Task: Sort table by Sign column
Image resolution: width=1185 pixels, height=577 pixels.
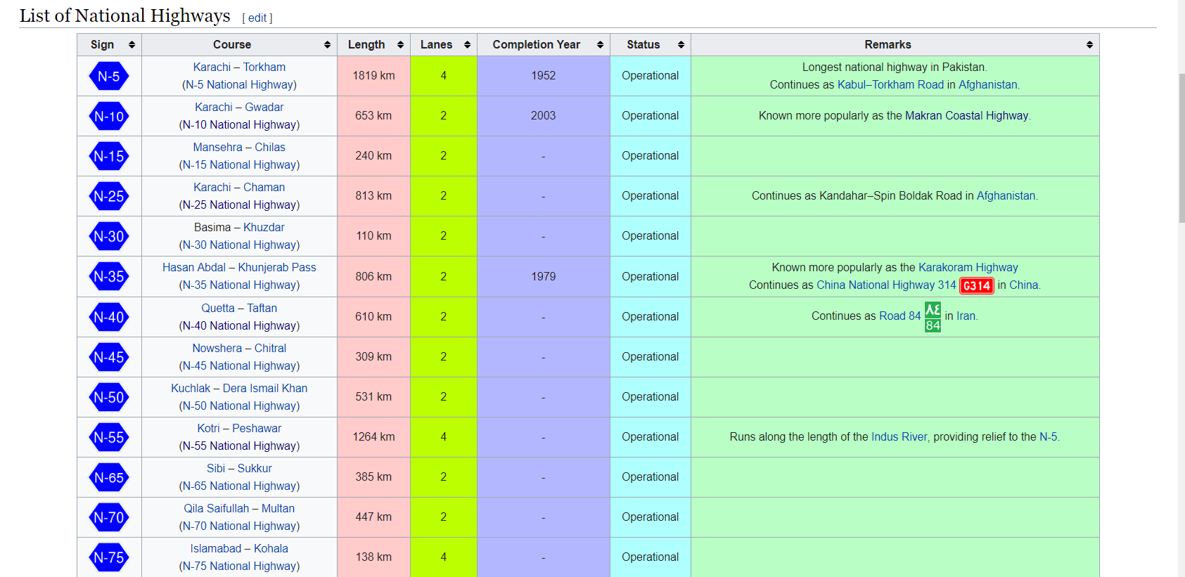Action: point(132,44)
